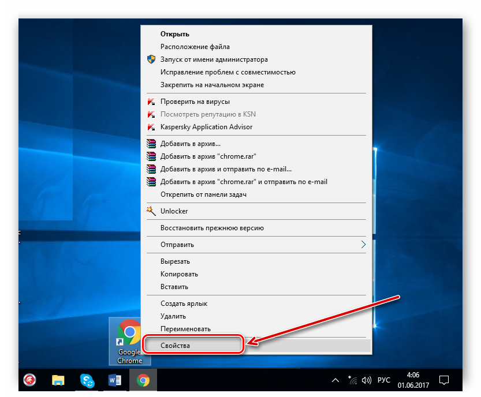Screen dimensions: 481x397
Task: Switch input language via РУС indicator
Action: 383,380
